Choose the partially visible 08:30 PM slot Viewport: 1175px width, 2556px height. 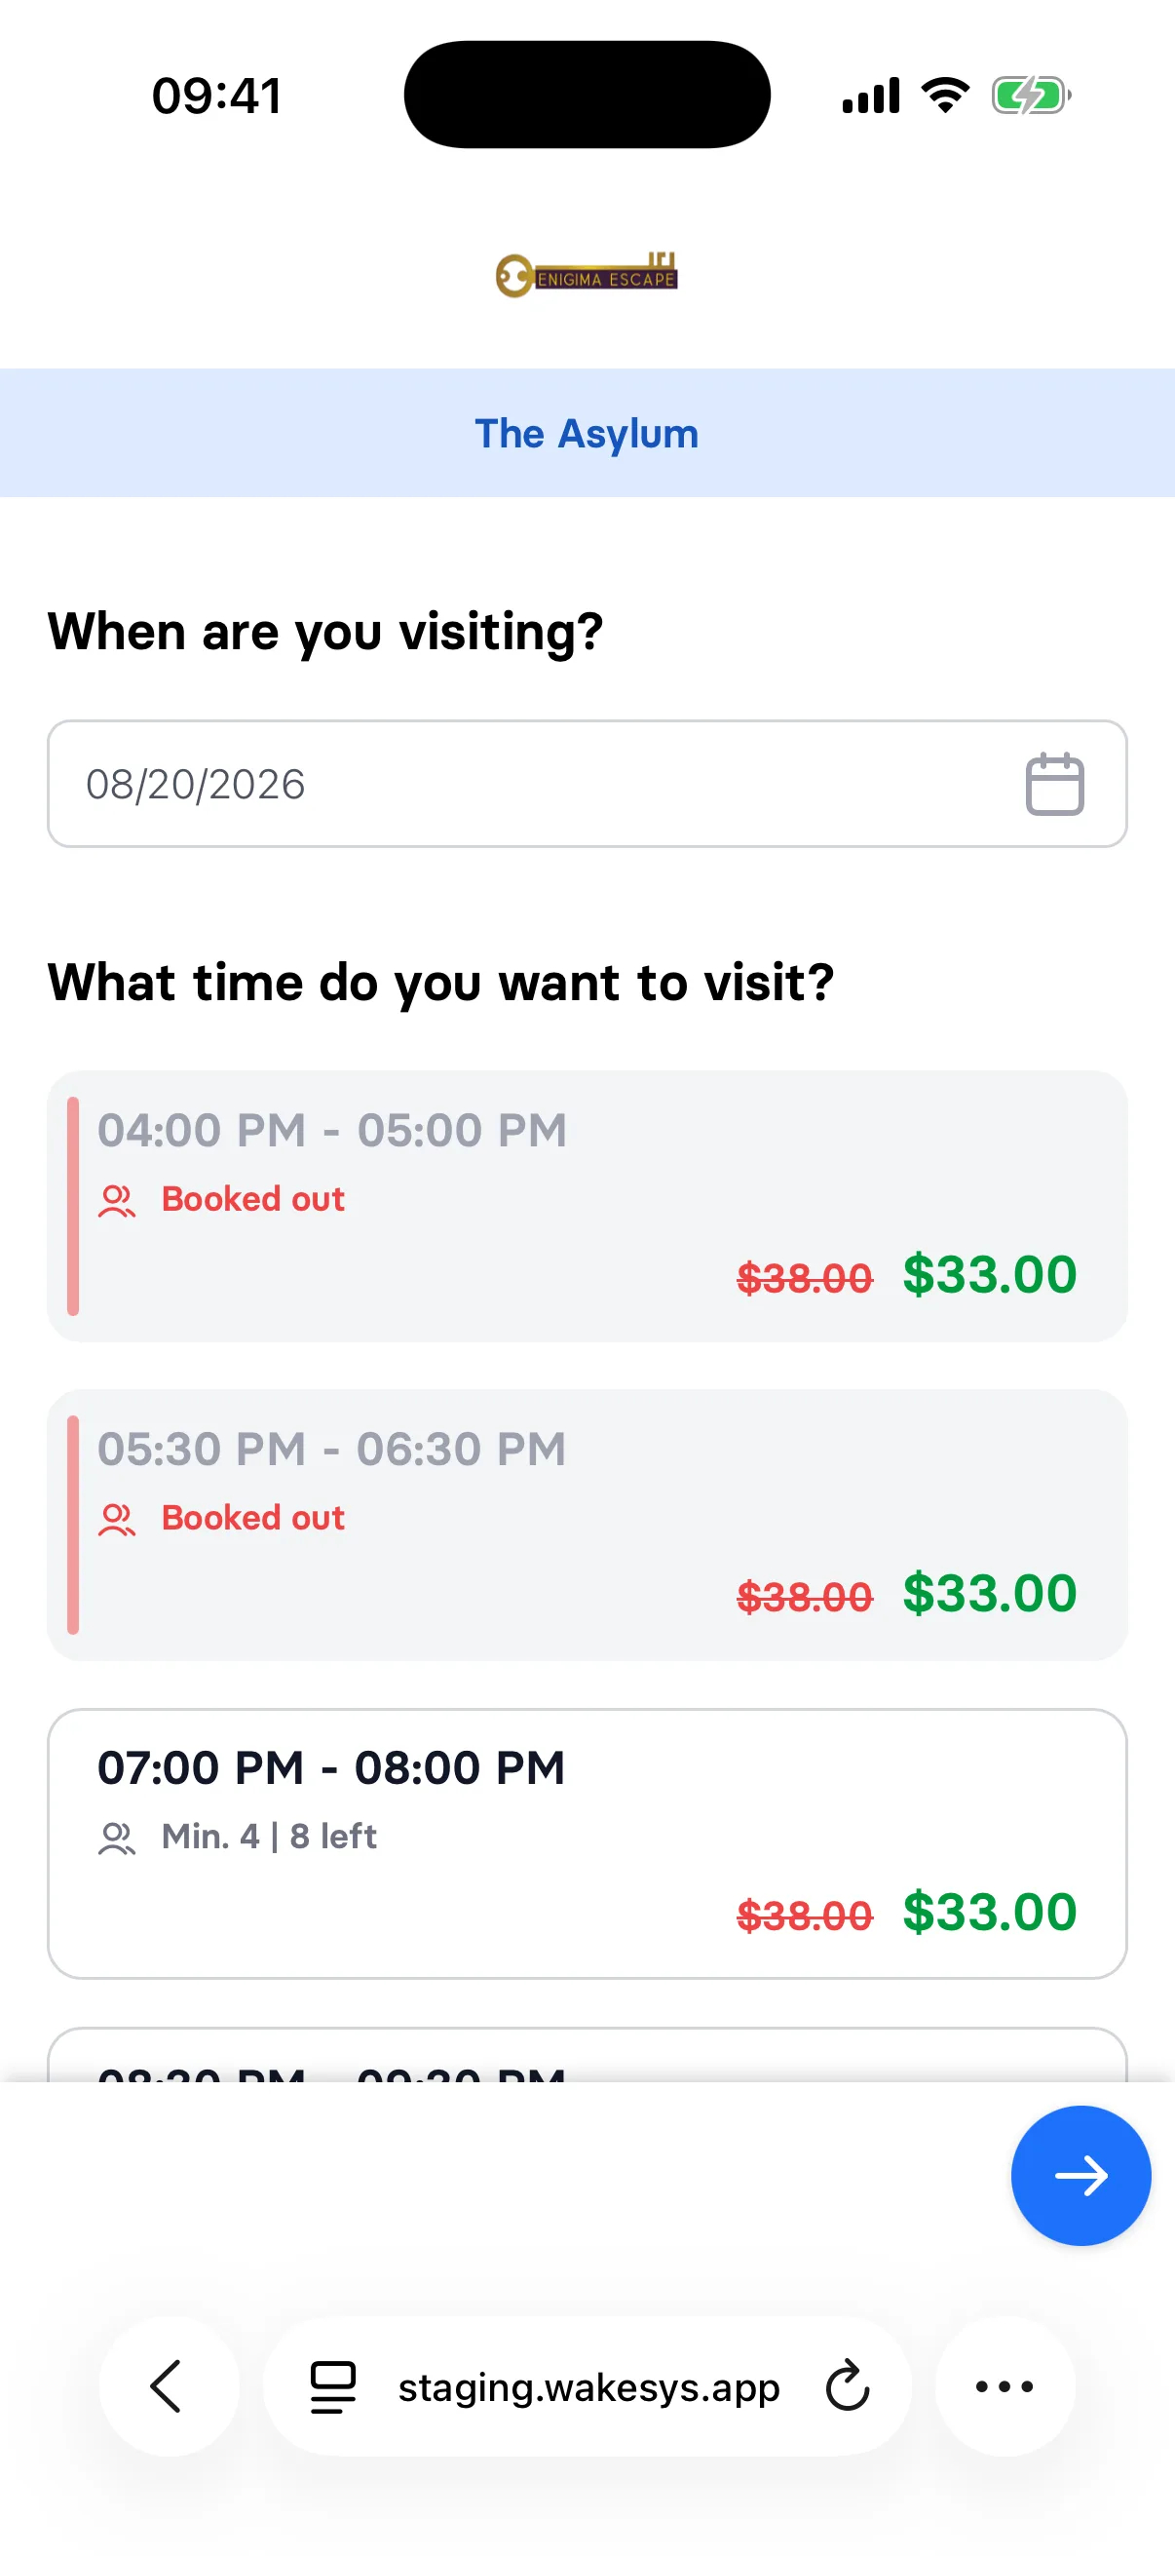(x=587, y=2055)
